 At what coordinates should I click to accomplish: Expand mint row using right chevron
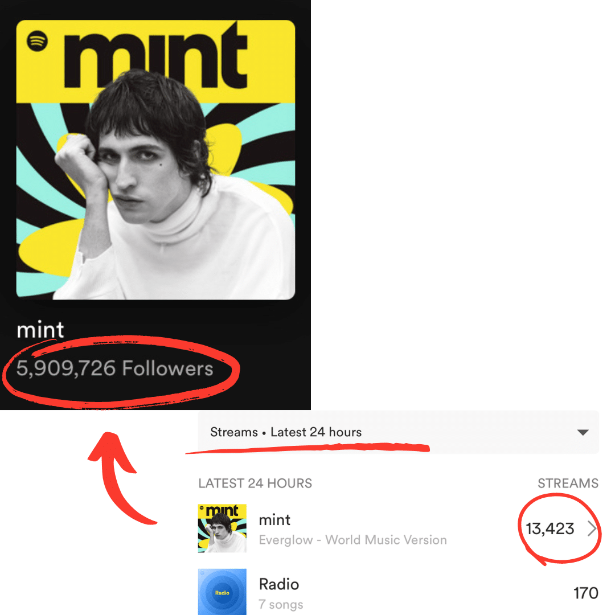tap(592, 529)
